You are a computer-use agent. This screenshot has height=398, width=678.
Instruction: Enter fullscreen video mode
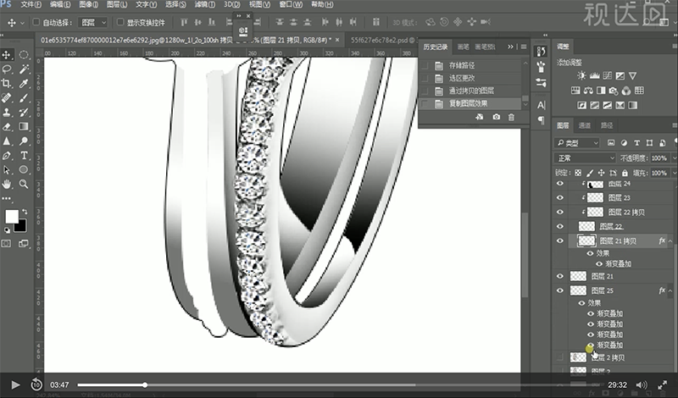point(662,384)
